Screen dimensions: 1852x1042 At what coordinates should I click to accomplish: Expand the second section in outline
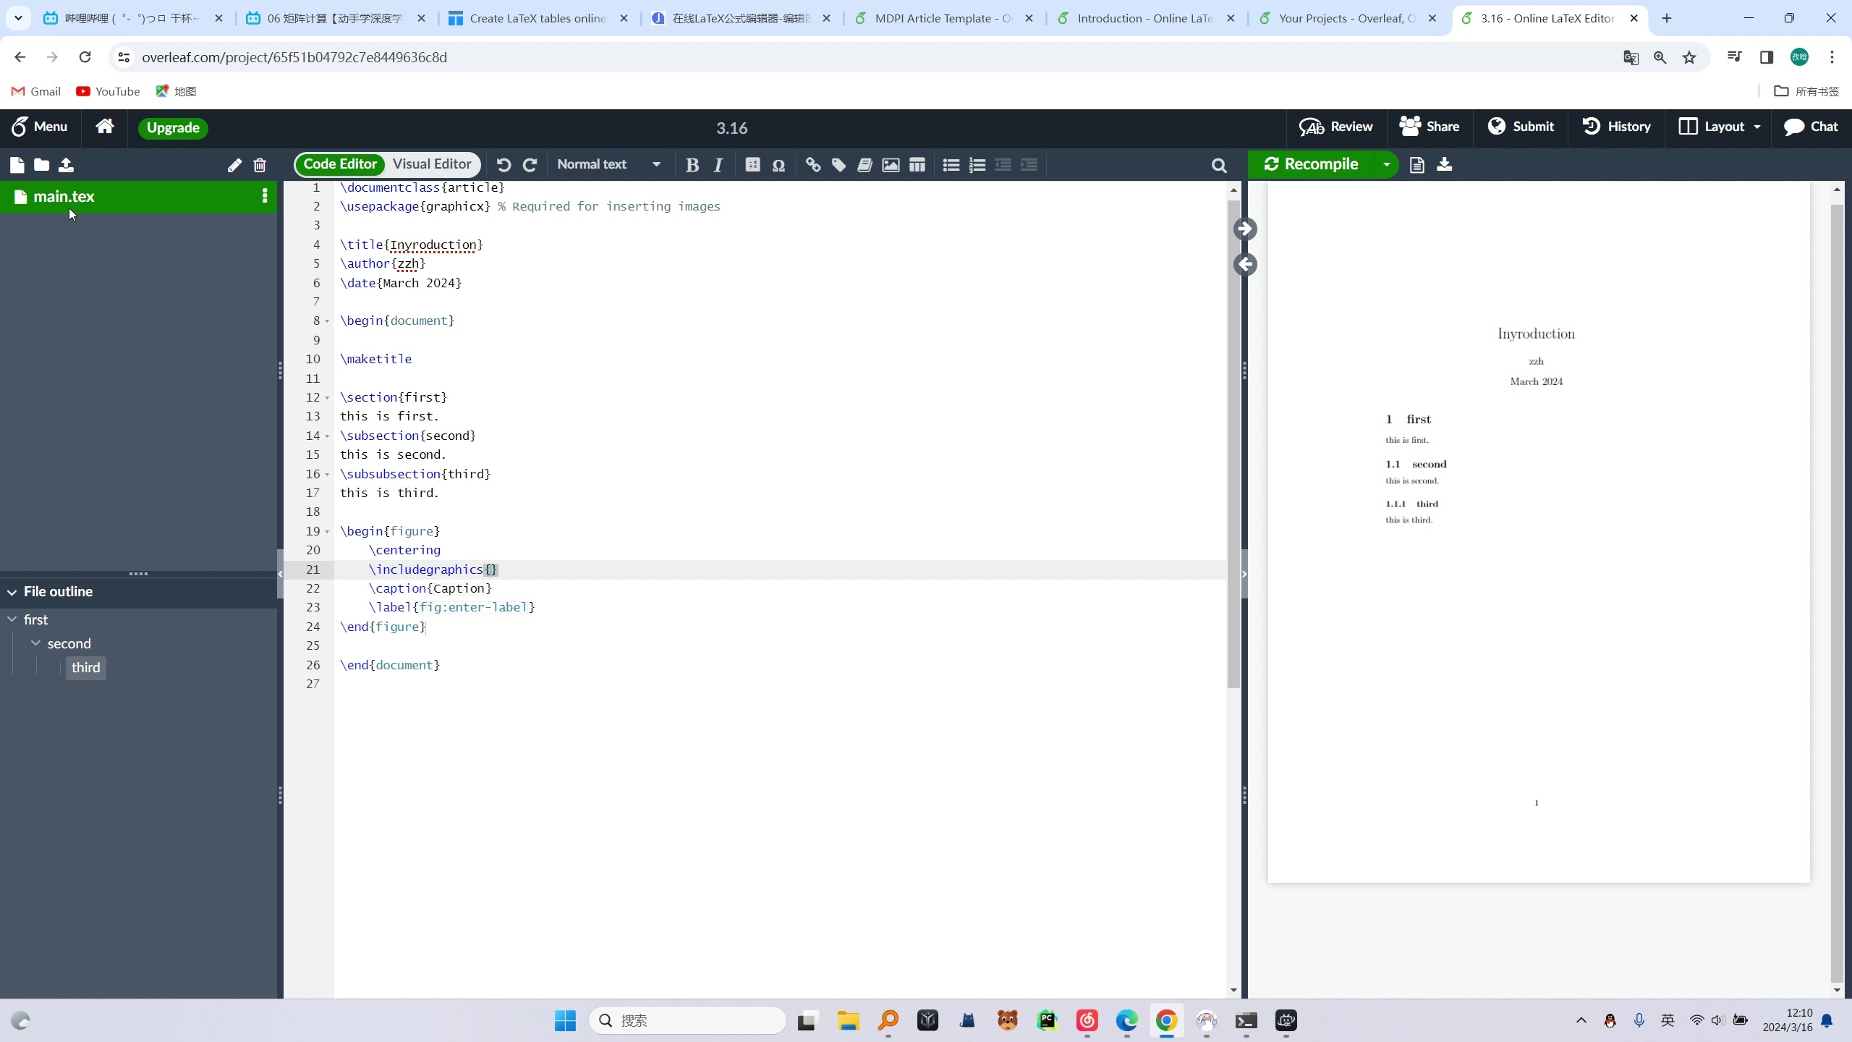pyautogui.click(x=34, y=643)
